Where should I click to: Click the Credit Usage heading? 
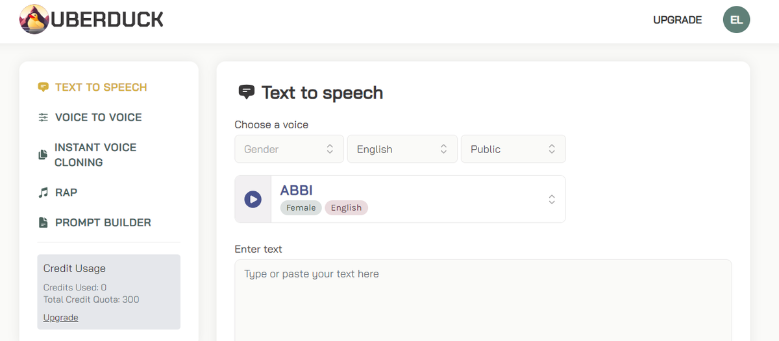(74, 268)
